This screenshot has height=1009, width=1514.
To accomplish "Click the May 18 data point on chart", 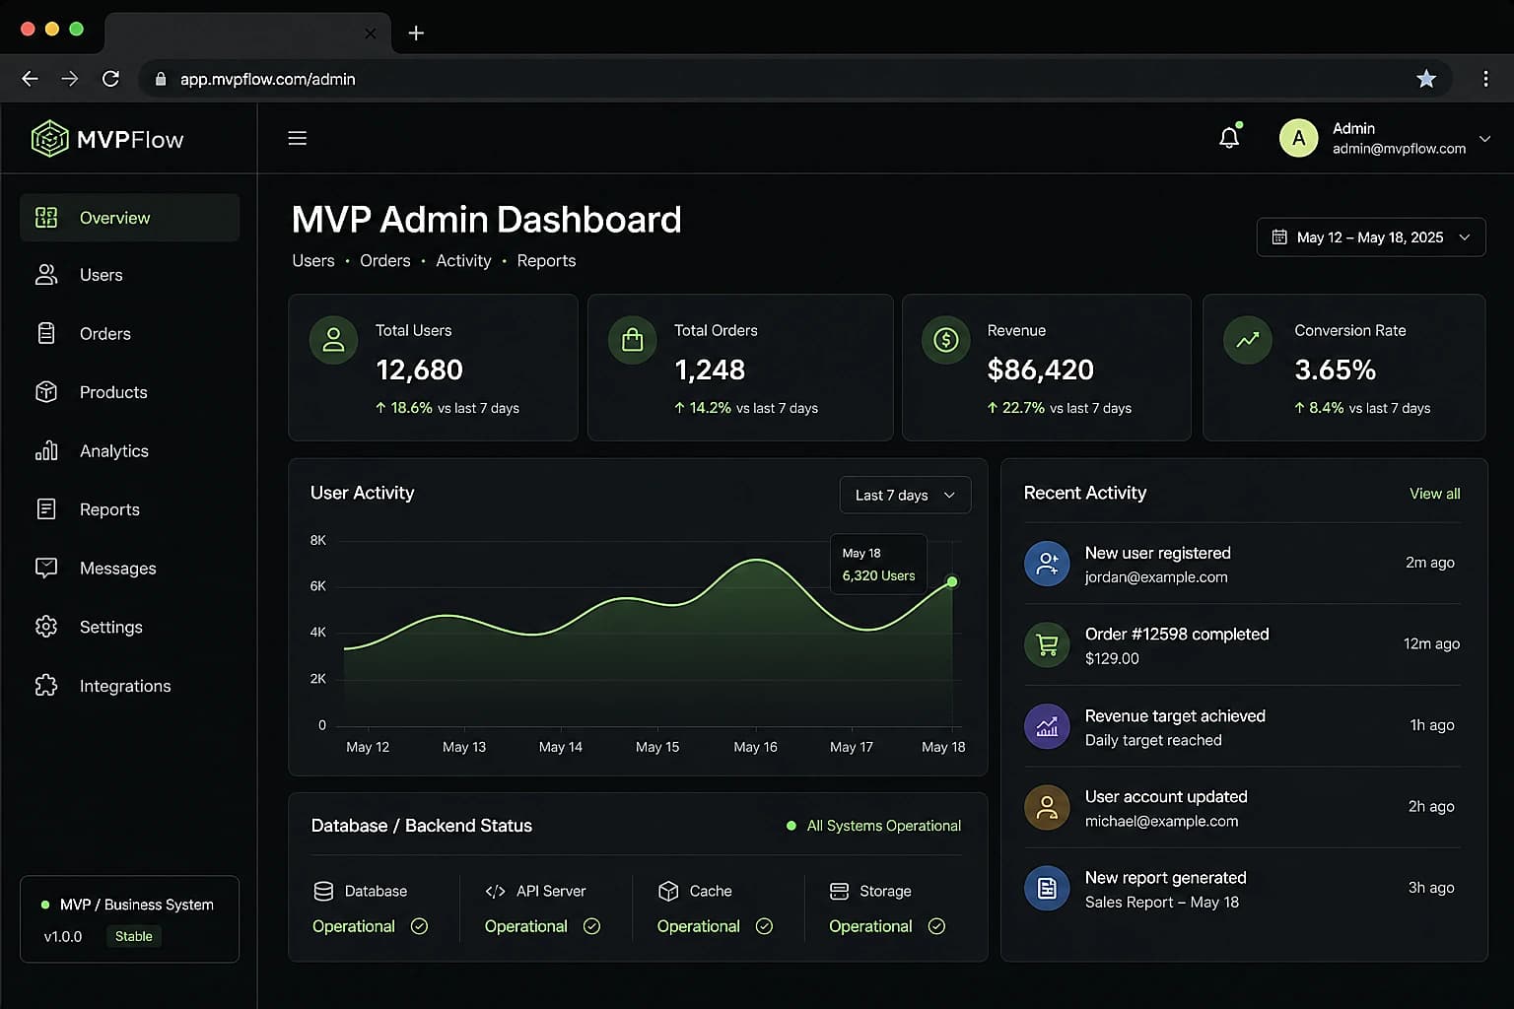I will [951, 582].
